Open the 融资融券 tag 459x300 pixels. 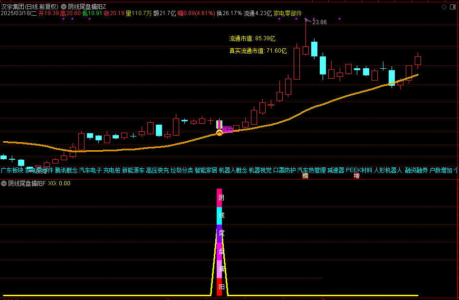pyautogui.click(x=416, y=170)
